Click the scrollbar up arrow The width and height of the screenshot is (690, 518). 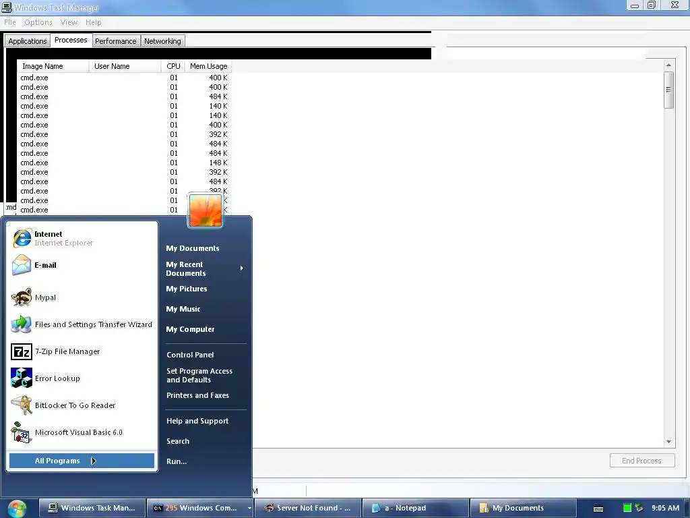tap(669, 65)
